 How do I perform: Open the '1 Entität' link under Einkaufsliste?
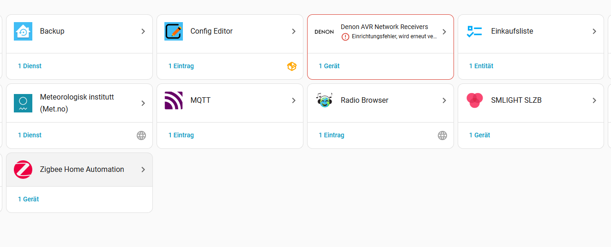click(481, 66)
